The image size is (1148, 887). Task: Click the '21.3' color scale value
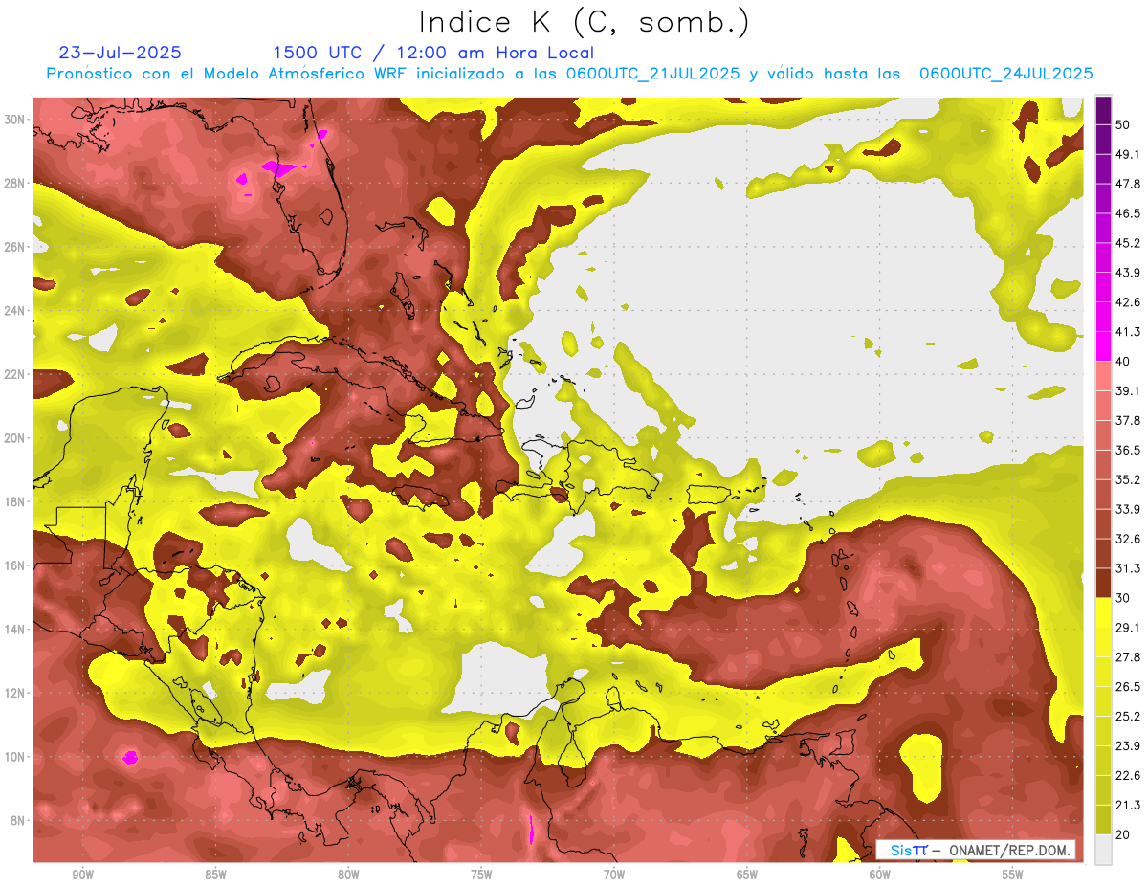1127,806
